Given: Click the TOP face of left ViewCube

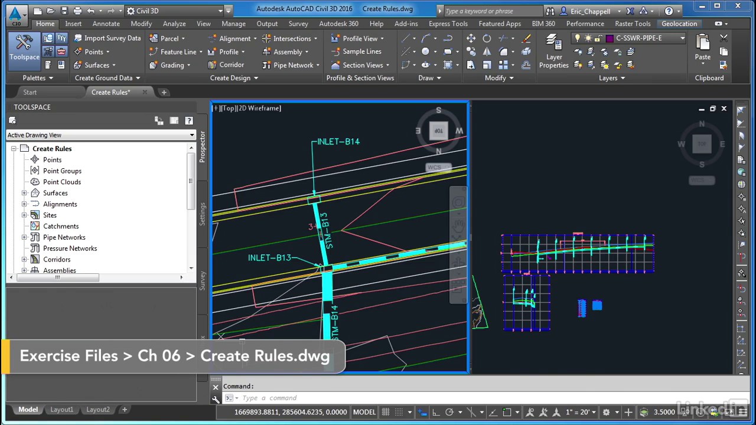Looking at the screenshot, I should (438, 131).
